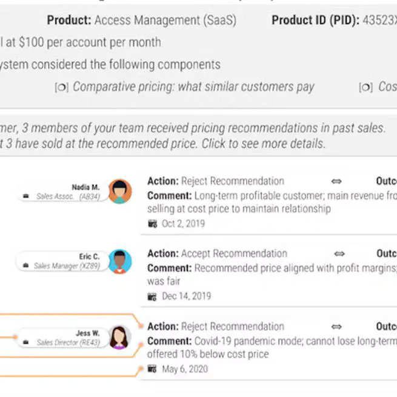Click briefcase icon next to Sales Director (RE43)

click(x=26, y=342)
